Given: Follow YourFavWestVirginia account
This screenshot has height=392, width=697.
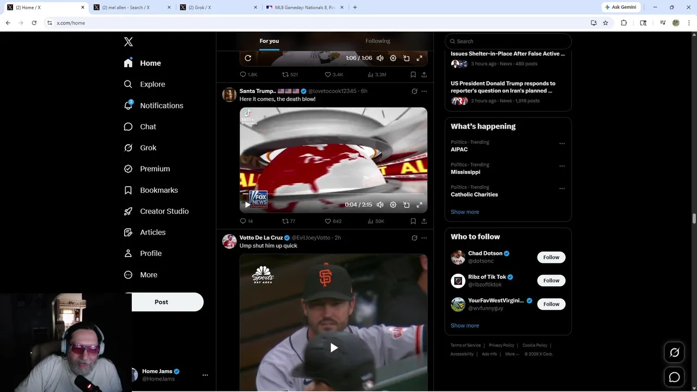Looking at the screenshot, I should click(x=551, y=304).
